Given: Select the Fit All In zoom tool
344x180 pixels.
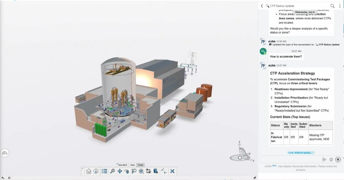Looking at the screenshot, I should 113,171.
